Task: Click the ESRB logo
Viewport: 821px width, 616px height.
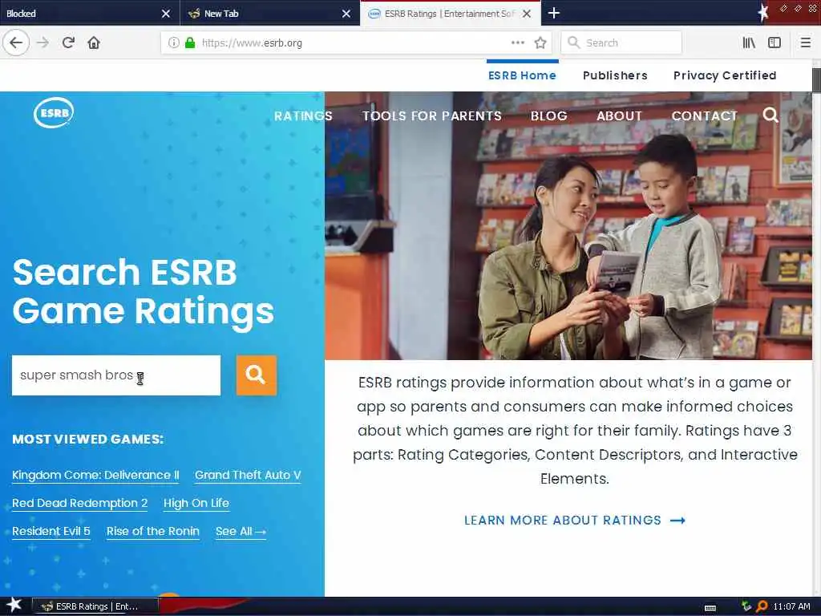Action: [54, 112]
